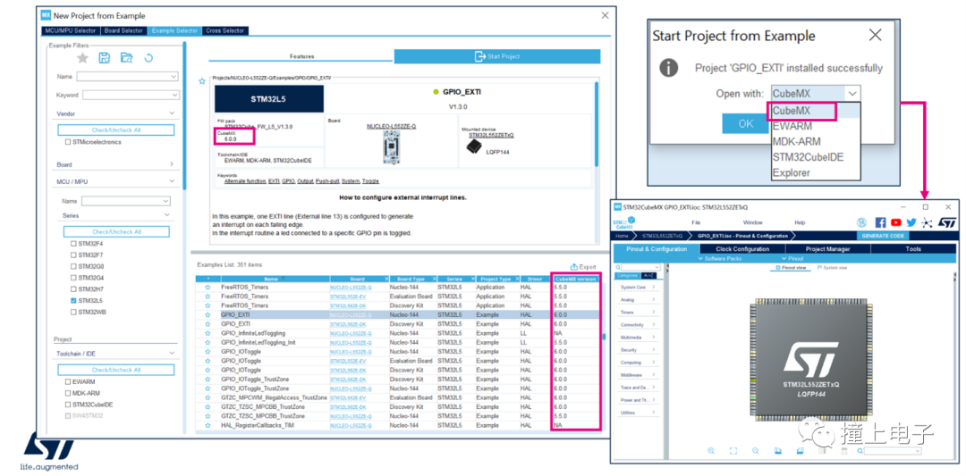Click Vendor Check/Uncheck All button
The width and height of the screenshot is (966, 476).
[x=115, y=129]
